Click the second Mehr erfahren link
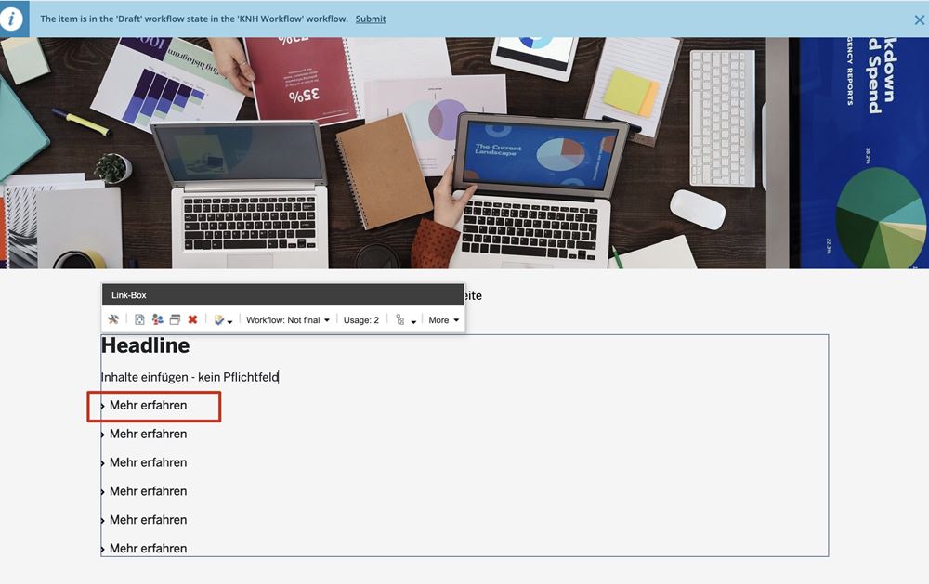This screenshot has width=929, height=584. (148, 434)
